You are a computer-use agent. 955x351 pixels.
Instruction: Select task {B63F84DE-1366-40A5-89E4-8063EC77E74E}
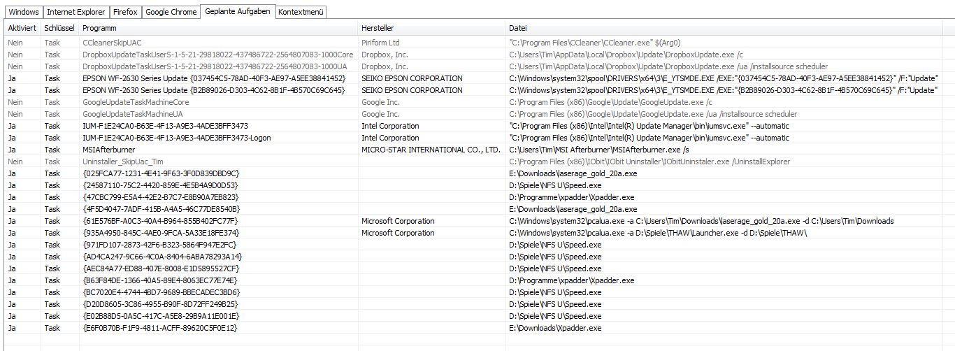(480, 280)
